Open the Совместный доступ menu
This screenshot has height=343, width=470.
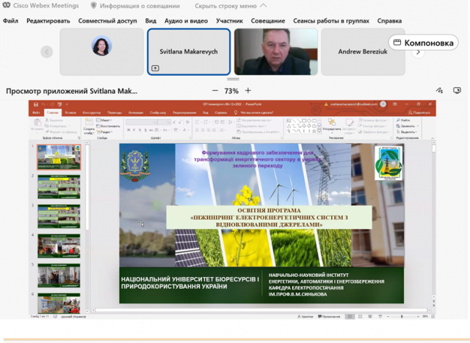point(107,21)
